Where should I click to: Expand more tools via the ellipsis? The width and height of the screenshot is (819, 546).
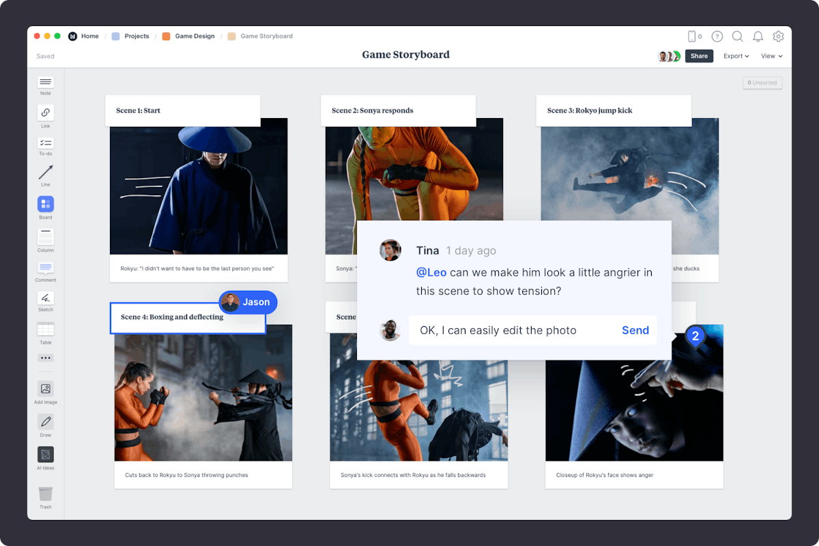click(45, 358)
